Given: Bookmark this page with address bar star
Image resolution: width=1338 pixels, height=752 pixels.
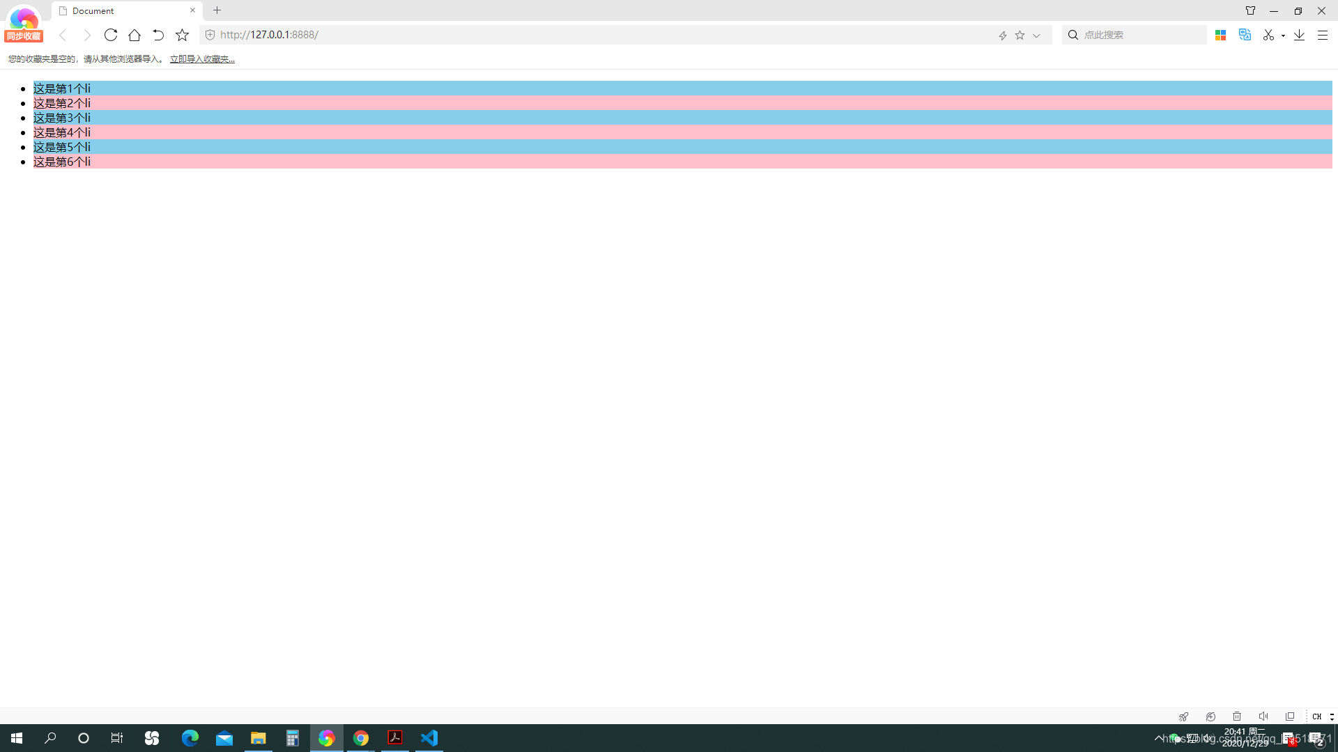Looking at the screenshot, I should pos(1020,36).
